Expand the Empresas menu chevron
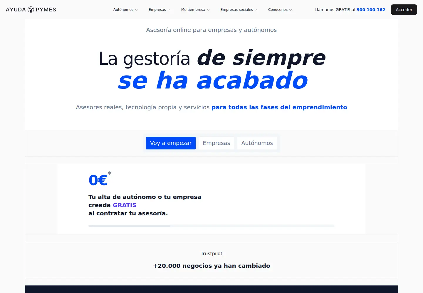The image size is (423, 293). point(169,10)
